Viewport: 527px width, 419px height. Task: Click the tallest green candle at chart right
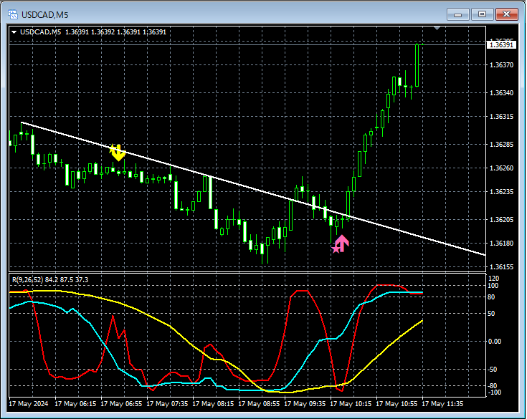coord(417,64)
